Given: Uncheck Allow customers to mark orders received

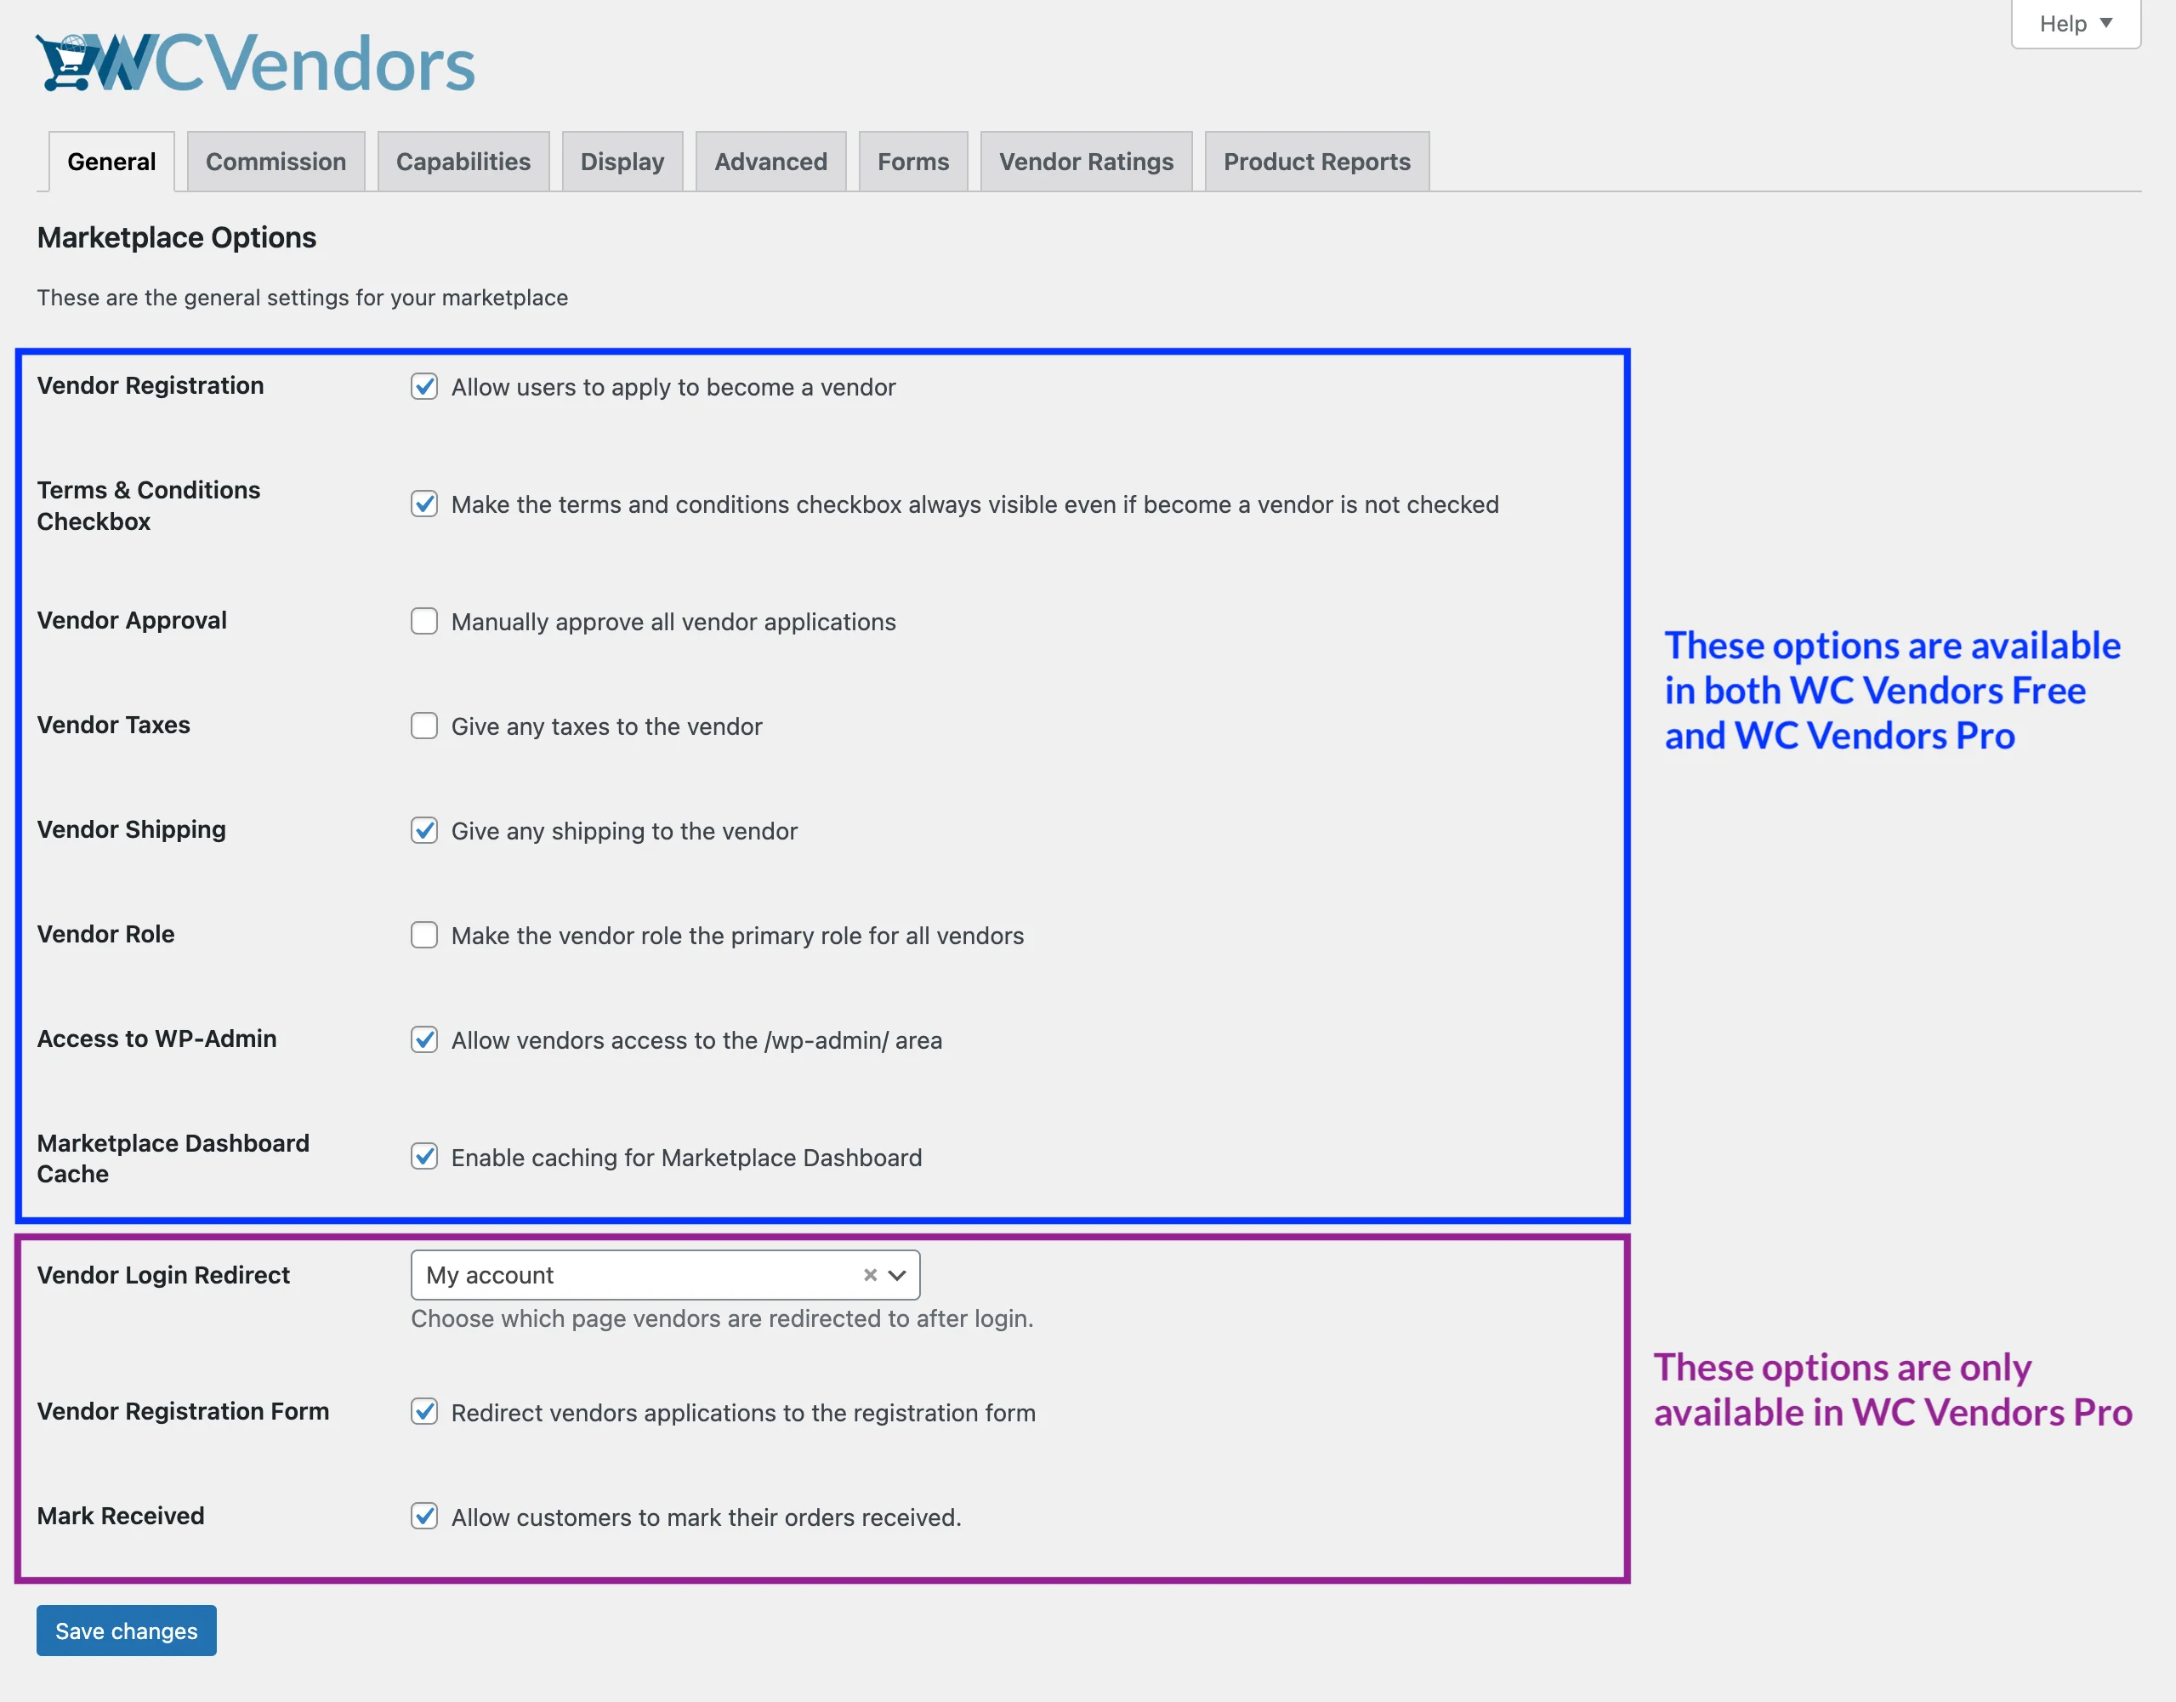Looking at the screenshot, I should (424, 1517).
